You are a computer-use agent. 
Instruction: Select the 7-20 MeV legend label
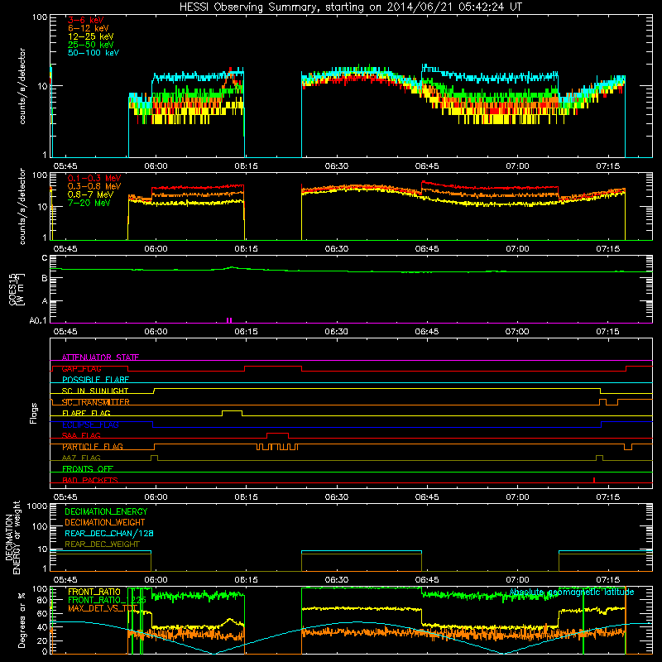tap(89, 203)
